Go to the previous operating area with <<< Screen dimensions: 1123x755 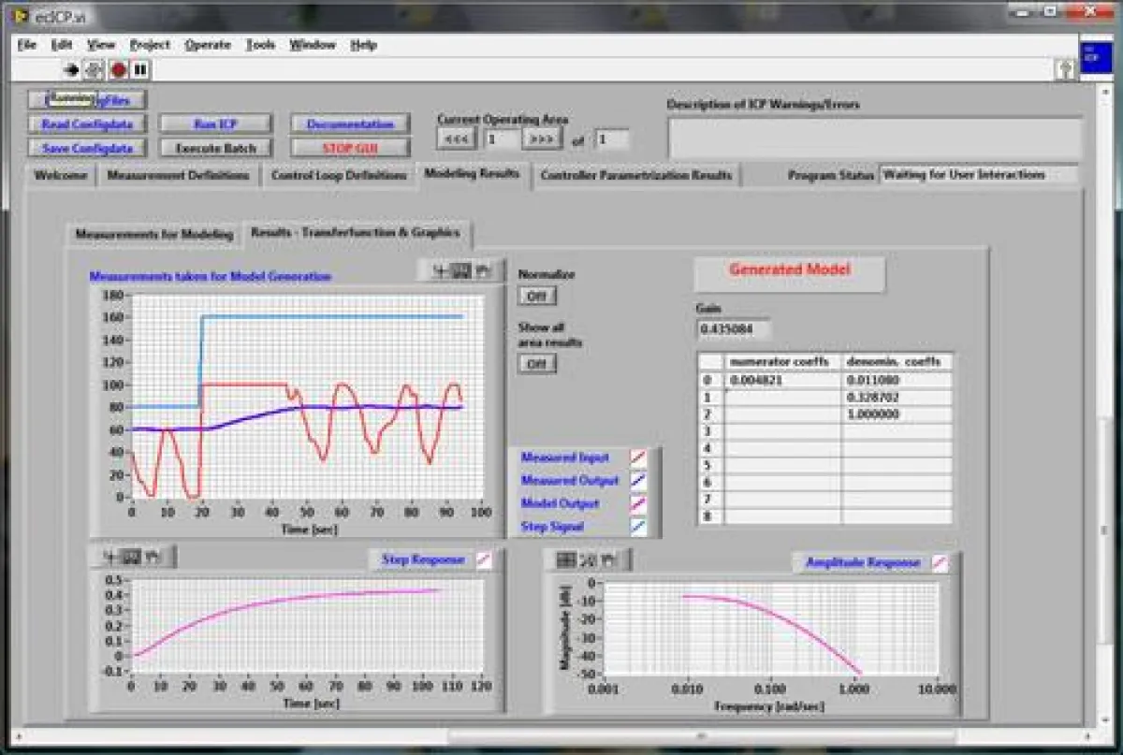tap(457, 139)
